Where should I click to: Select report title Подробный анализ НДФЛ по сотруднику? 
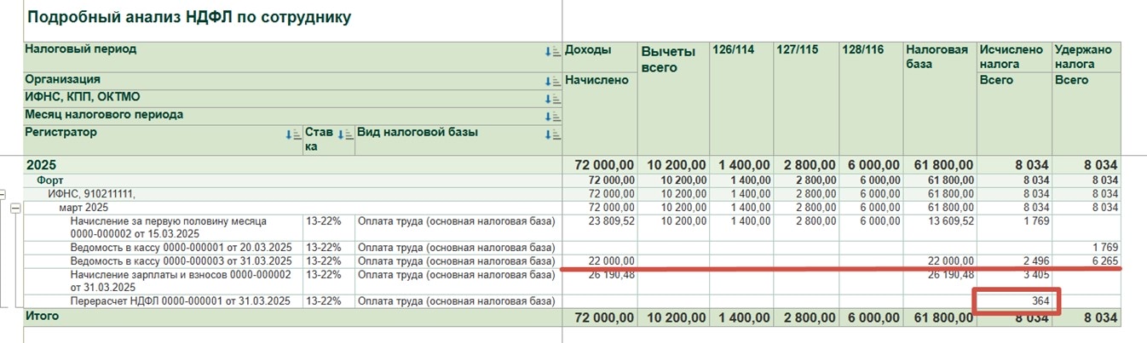click(x=188, y=17)
